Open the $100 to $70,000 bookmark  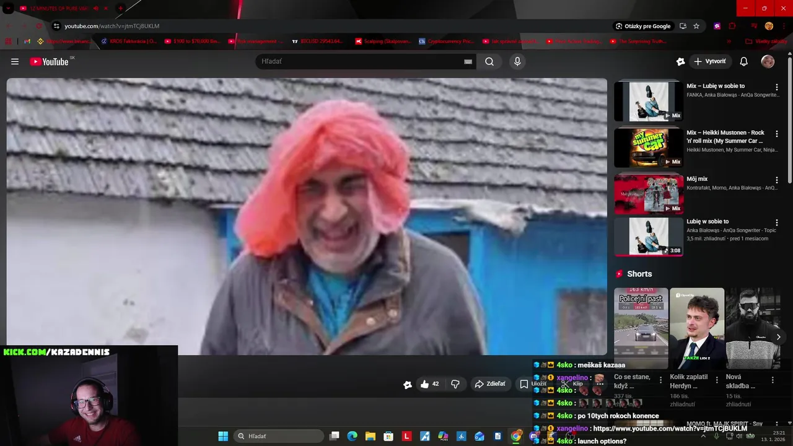click(x=192, y=42)
